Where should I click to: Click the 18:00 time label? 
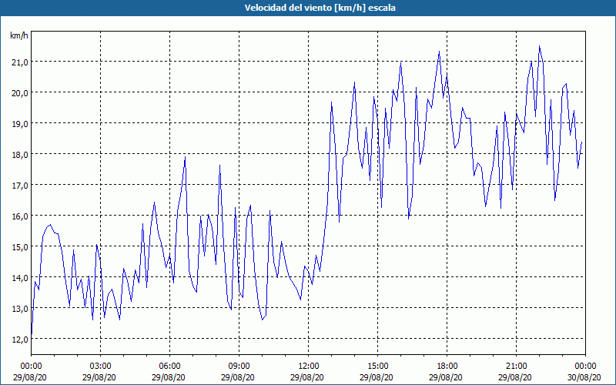[x=447, y=367]
